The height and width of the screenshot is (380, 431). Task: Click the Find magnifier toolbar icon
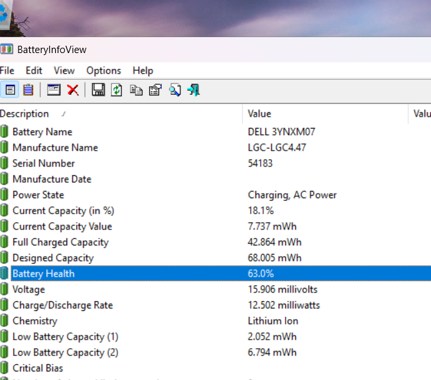click(x=175, y=90)
